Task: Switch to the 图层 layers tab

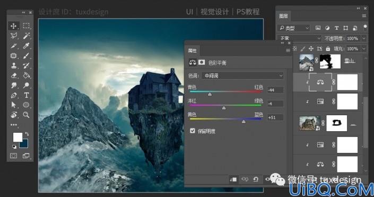Action: 283,16
